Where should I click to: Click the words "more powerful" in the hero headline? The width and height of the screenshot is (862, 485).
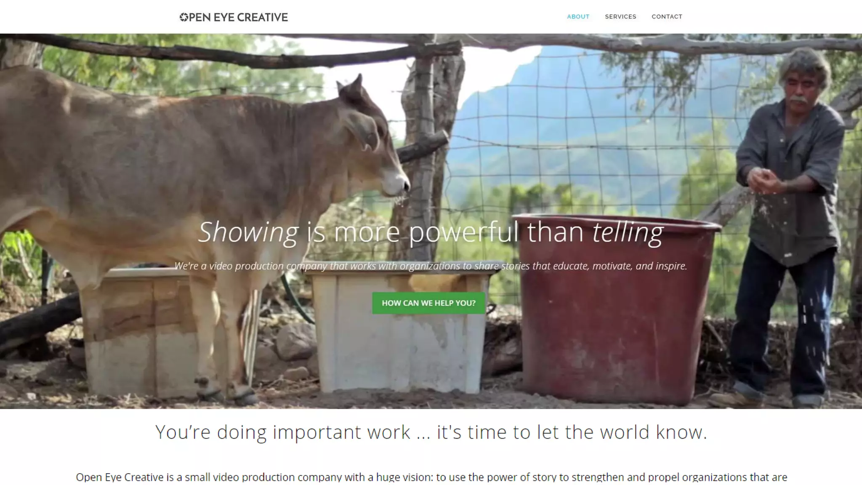pos(426,232)
